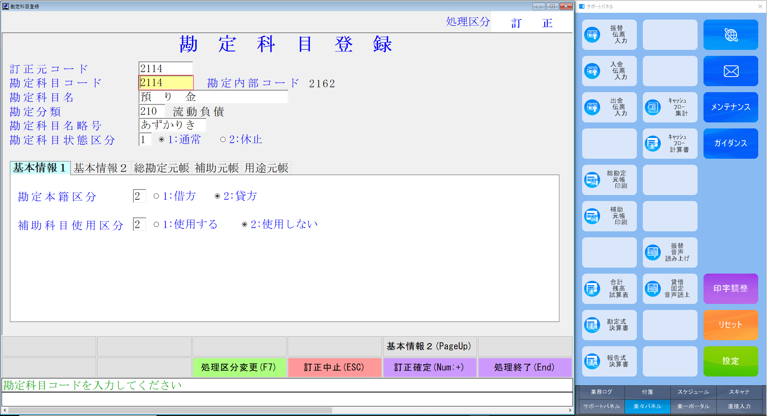Open スキャナ bottom tab
The height and width of the screenshot is (416, 767).
pos(739,392)
